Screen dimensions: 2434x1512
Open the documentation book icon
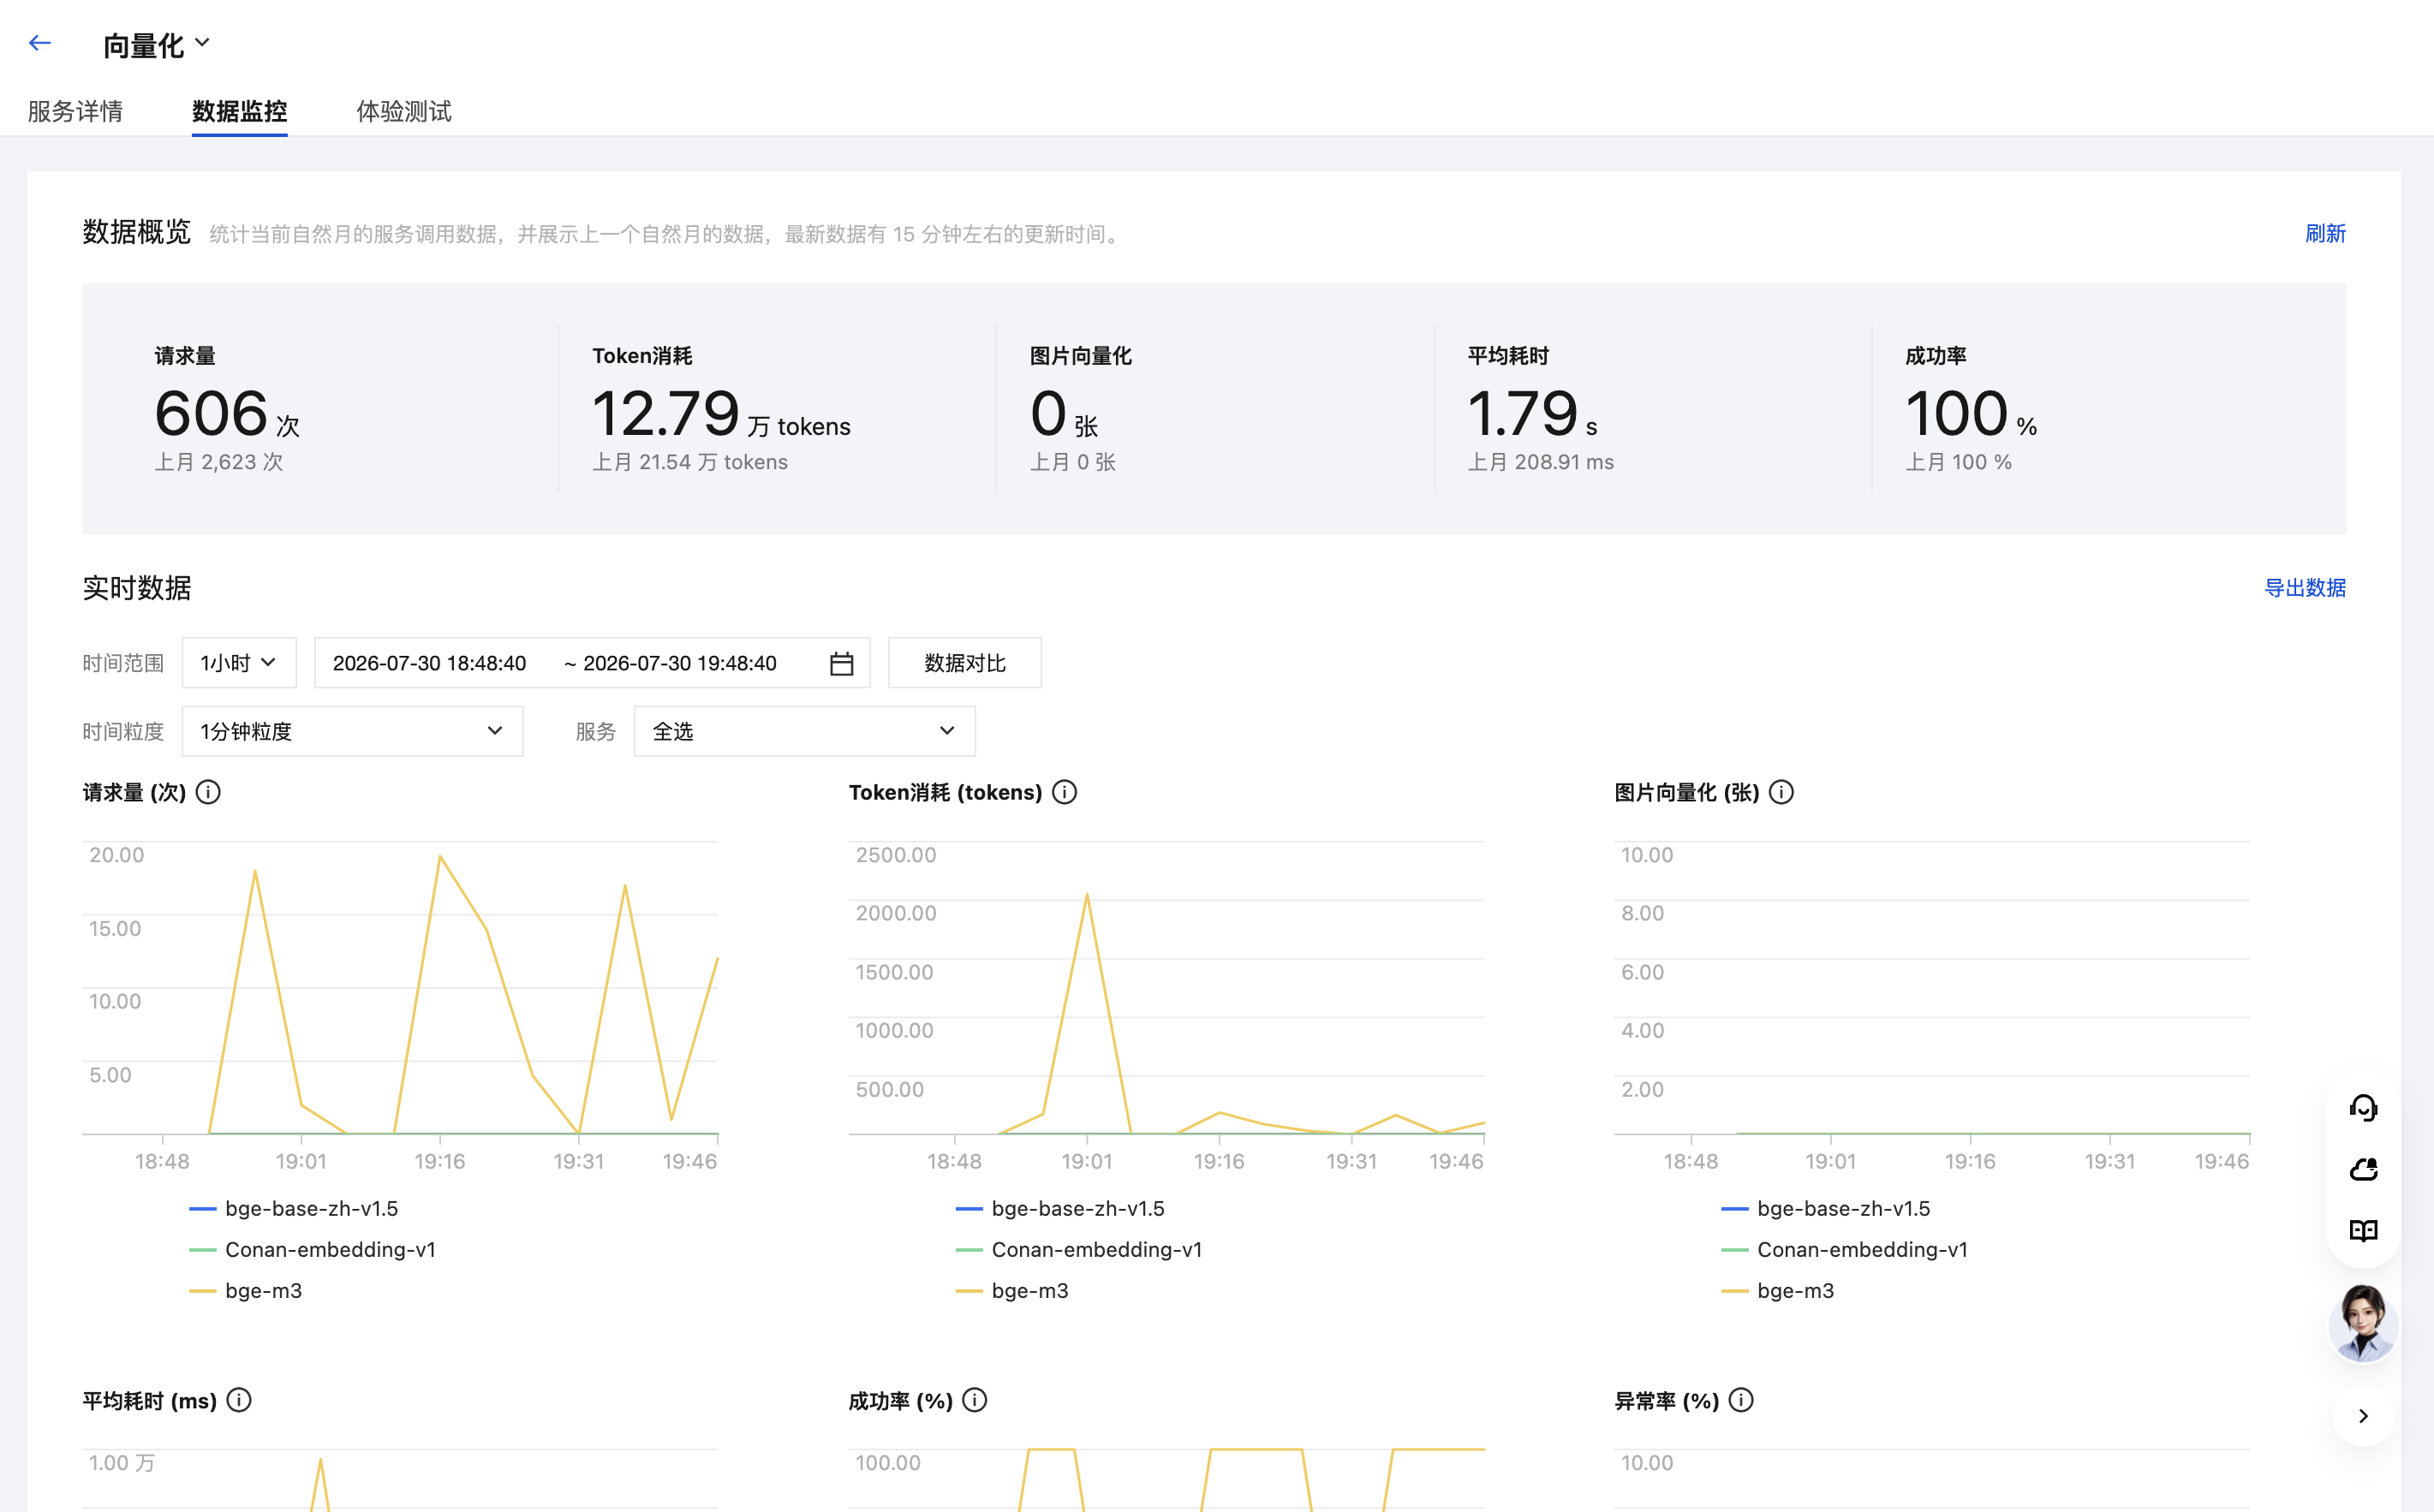pos(2363,1230)
